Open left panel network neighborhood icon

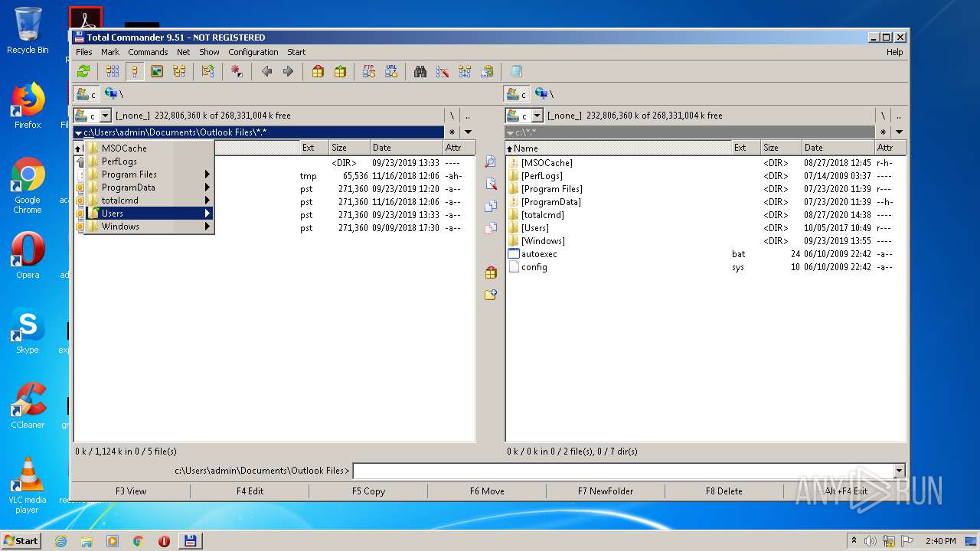(111, 94)
